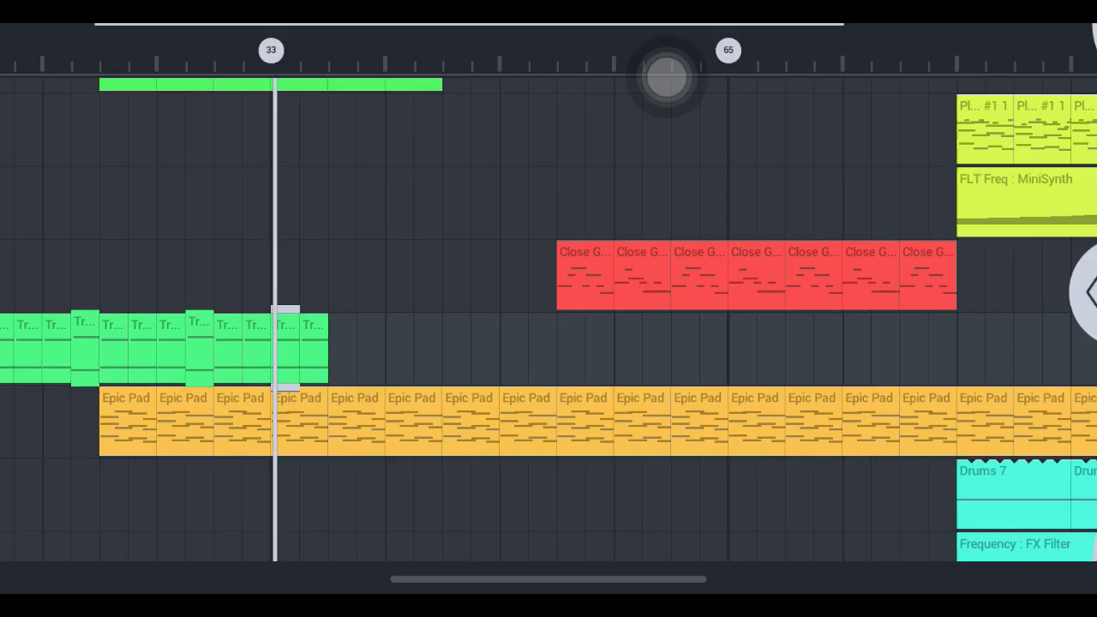The height and width of the screenshot is (617, 1097).
Task: Select the Frequency : FX Filter clip
Action: (1027, 547)
